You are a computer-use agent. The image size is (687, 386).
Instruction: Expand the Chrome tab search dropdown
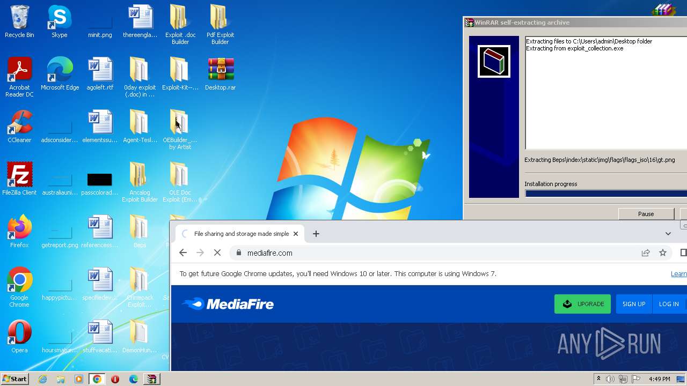(668, 234)
